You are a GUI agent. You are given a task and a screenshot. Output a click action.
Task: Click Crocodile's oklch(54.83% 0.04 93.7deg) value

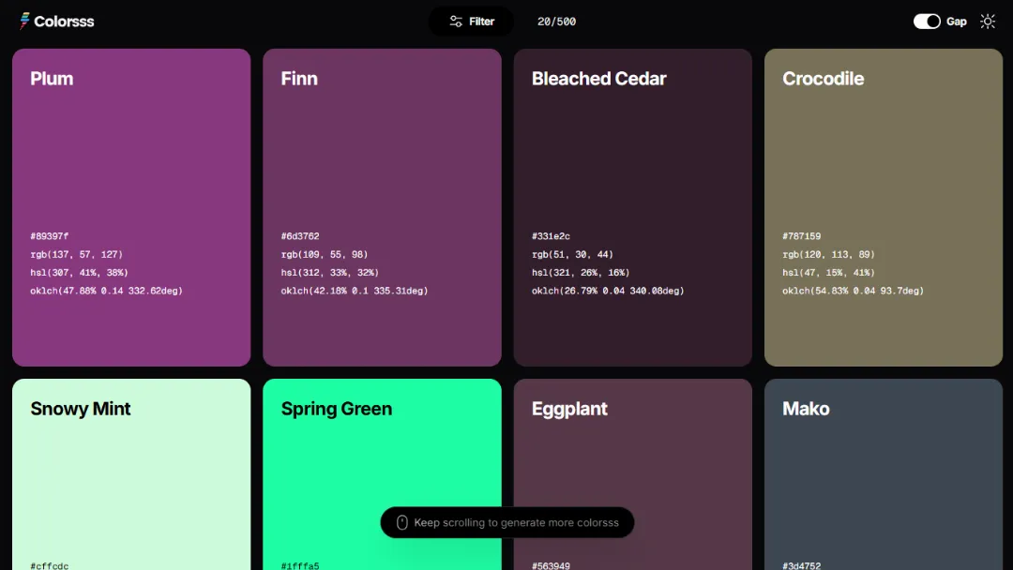(853, 291)
